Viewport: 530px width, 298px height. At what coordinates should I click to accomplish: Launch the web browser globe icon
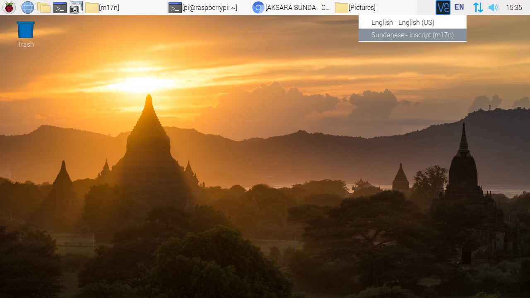pyautogui.click(x=28, y=7)
